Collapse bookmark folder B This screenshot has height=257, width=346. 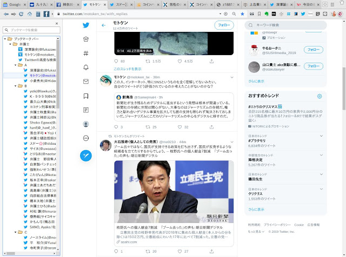click(16, 86)
